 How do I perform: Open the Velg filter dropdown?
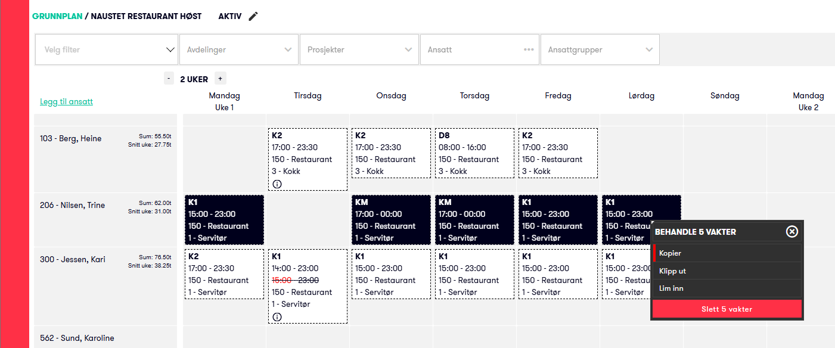coord(107,50)
